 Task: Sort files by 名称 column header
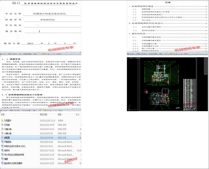coord(3,114)
